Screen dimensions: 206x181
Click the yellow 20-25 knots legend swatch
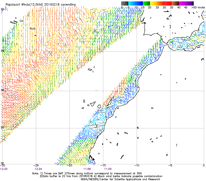pyautogui.click(x=154, y=3)
